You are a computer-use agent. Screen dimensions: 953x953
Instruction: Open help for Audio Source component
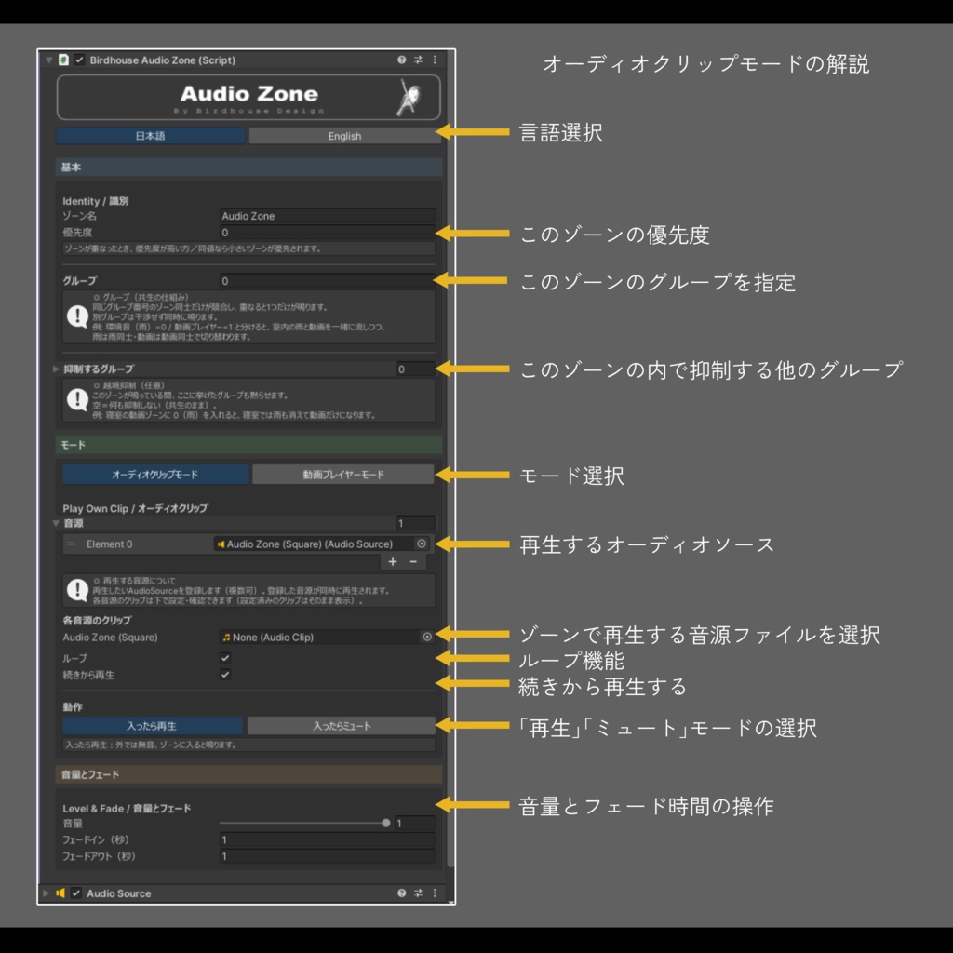tap(401, 893)
